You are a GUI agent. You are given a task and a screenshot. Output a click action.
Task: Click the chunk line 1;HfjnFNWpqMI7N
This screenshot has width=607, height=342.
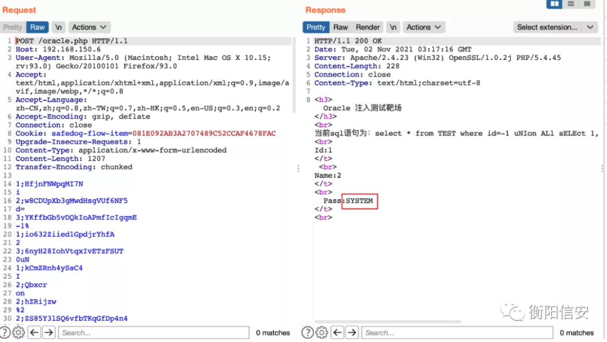click(x=49, y=183)
